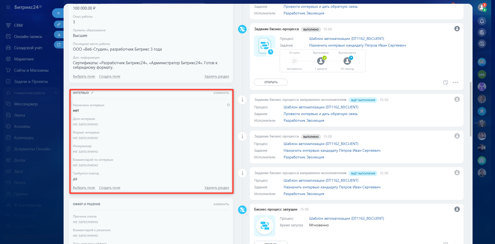
Task: Open the hamburger menu next to Битрикс24
Action: pyautogui.click(x=8, y=7)
